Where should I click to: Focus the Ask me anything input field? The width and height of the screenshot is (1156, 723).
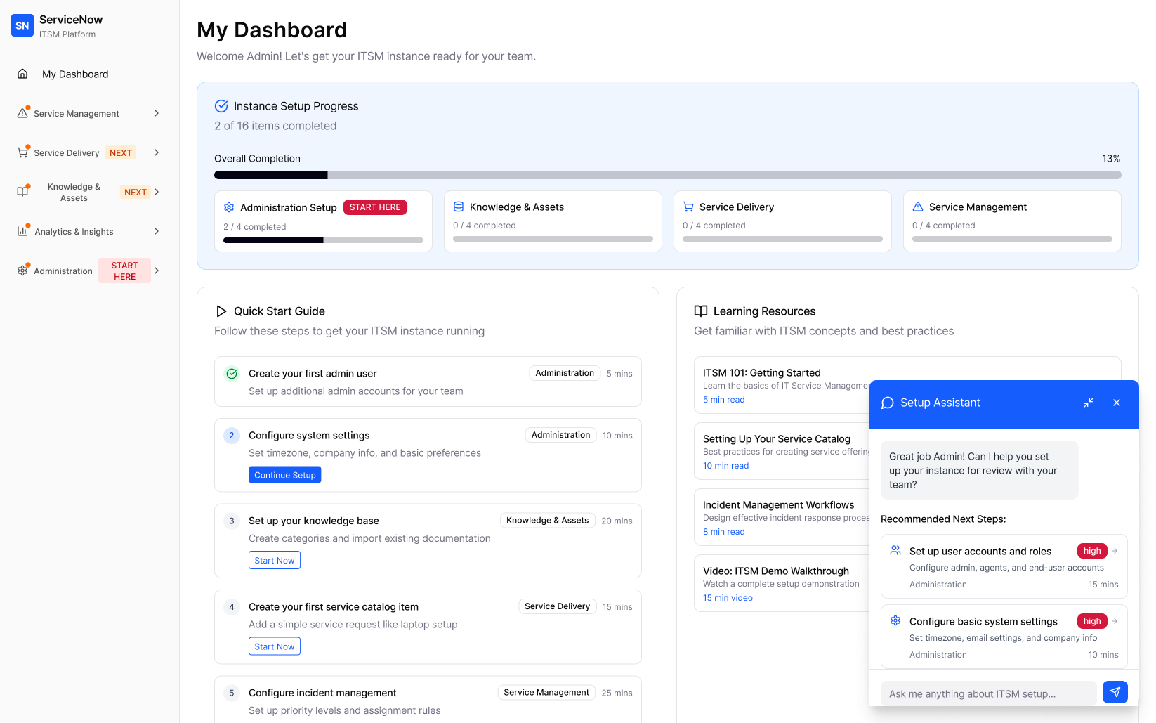[989, 693]
